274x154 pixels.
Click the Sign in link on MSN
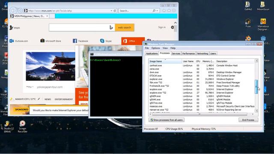click(x=162, y=27)
